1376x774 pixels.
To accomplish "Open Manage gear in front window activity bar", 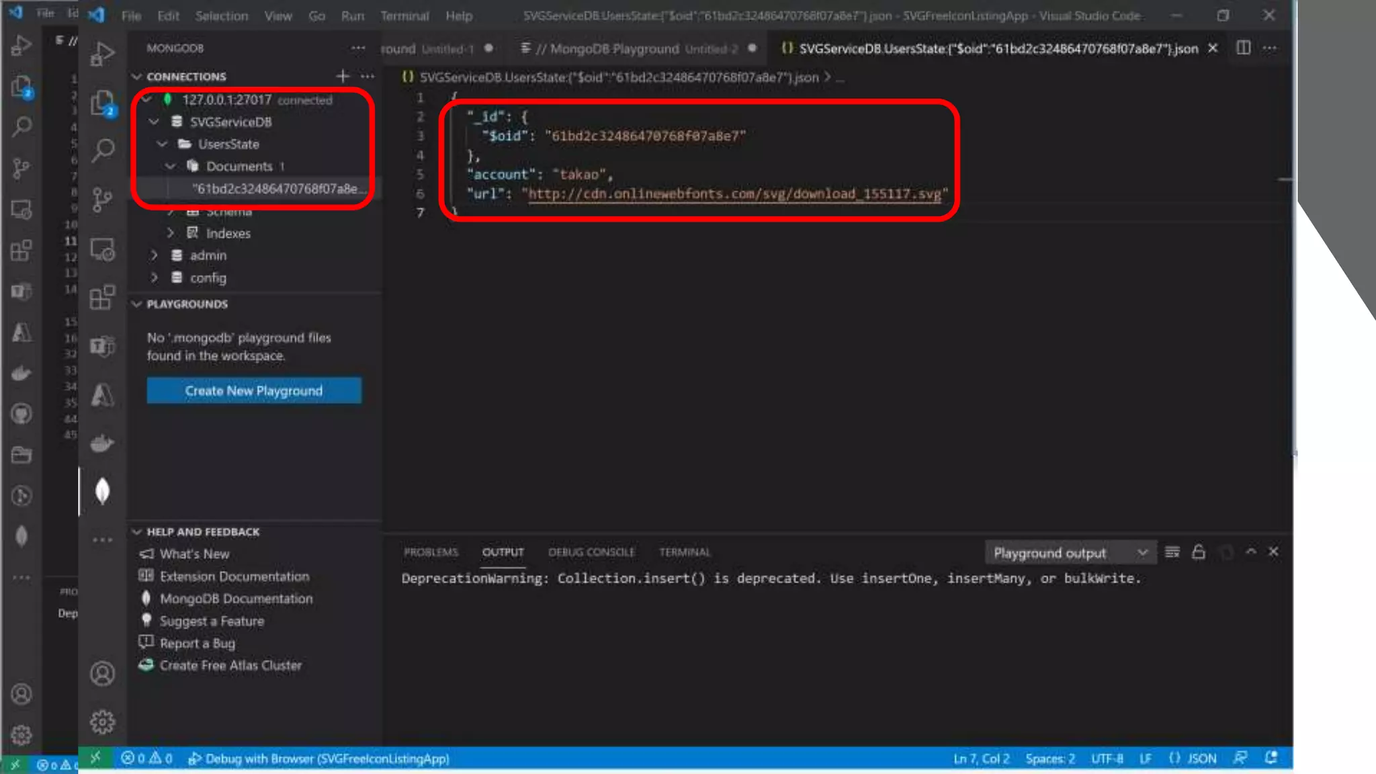I will click(x=103, y=722).
